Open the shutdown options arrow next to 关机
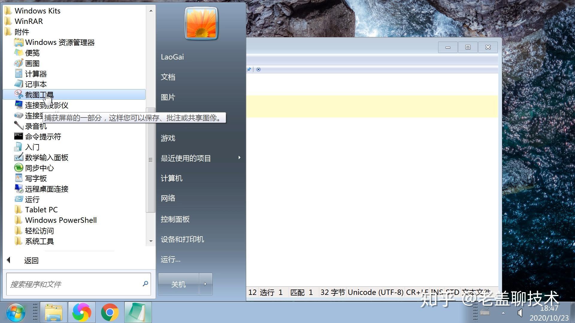Viewport: 575px width, 323px height. coord(206,284)
